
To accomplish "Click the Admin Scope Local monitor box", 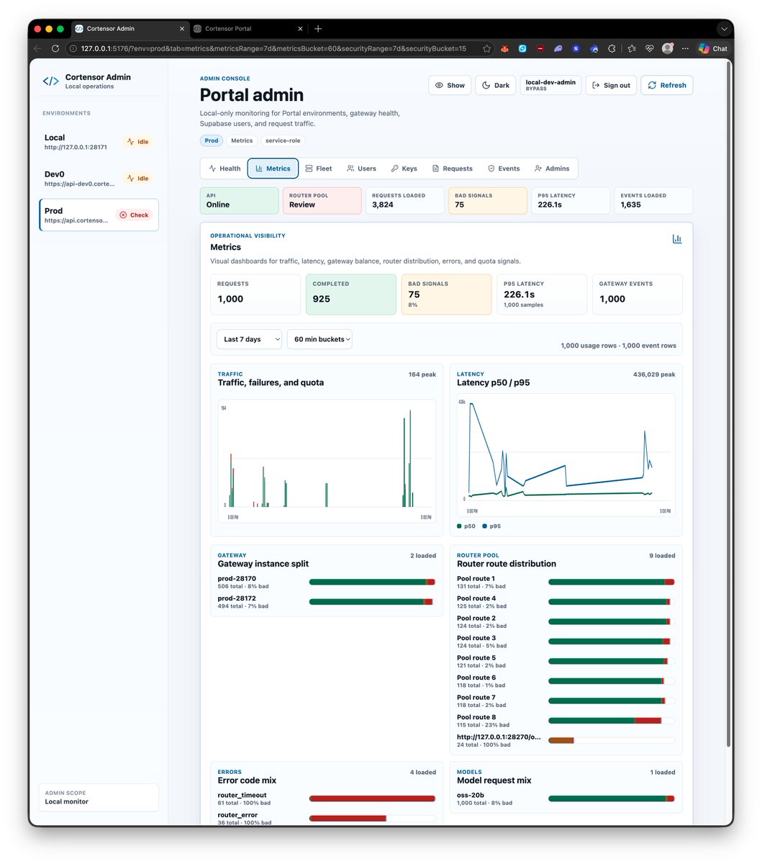I will coord(99,798).
